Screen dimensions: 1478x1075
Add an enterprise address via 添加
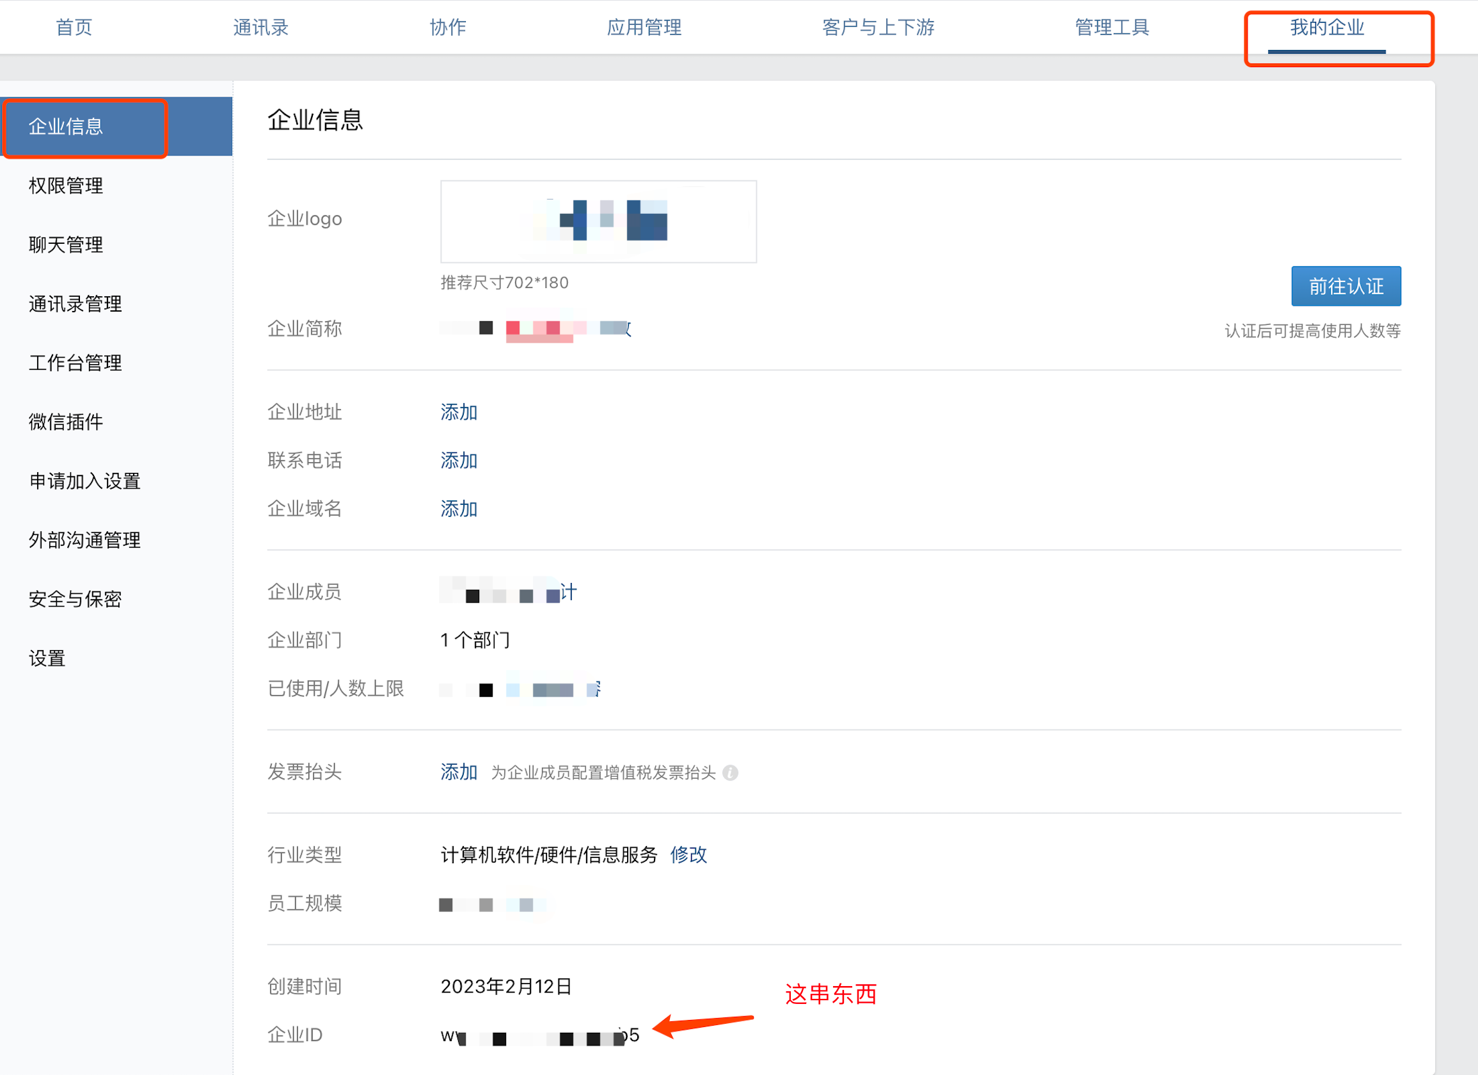point(459,412)
